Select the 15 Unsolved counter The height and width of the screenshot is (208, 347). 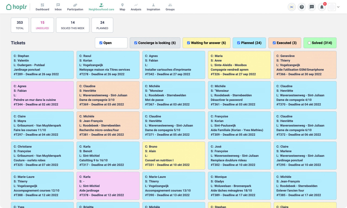pyautogui.click(x=42, y=25)
